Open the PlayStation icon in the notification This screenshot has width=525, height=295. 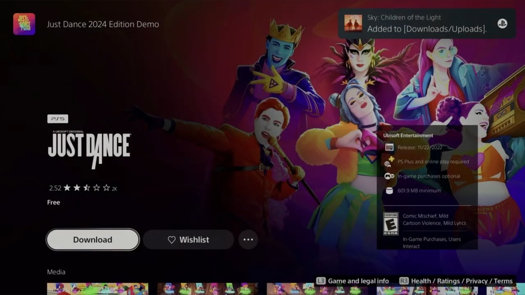(502, 24)
